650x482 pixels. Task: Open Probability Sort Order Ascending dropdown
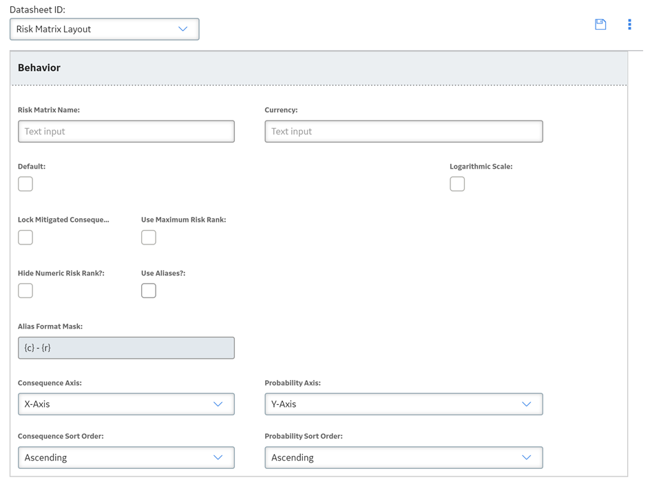click(403, 457)
